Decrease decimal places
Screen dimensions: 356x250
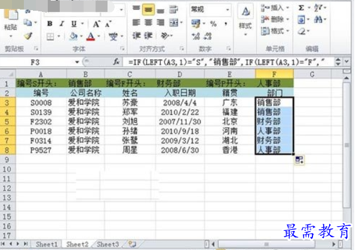[208, 36]
